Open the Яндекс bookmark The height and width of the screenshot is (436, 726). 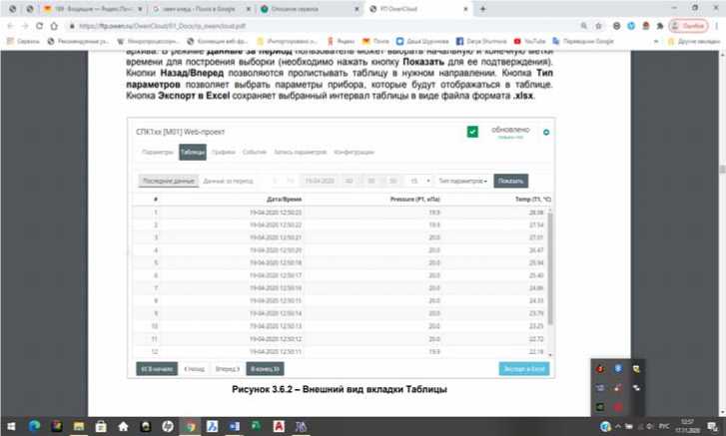coord(341,41)
